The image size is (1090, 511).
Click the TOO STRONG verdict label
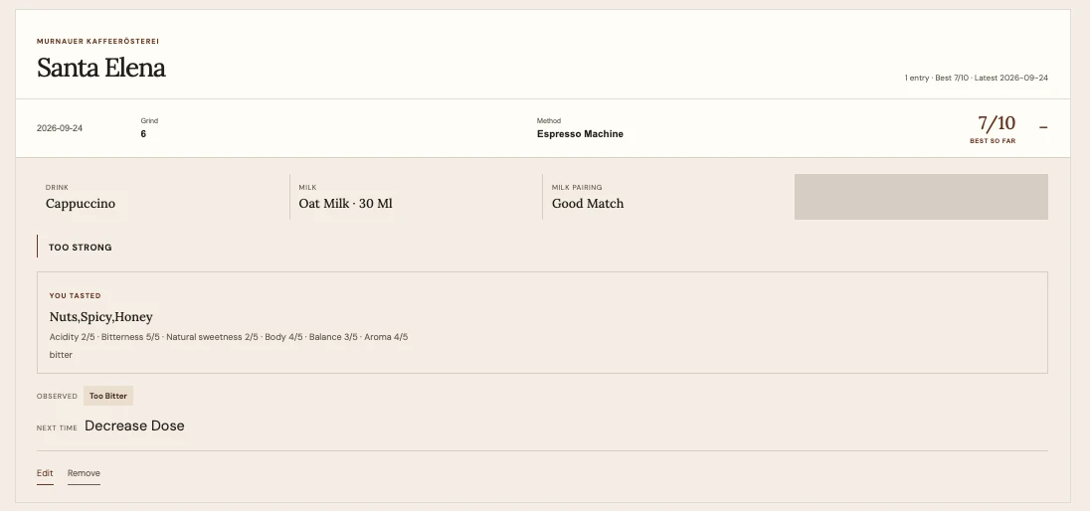point(80,248)
